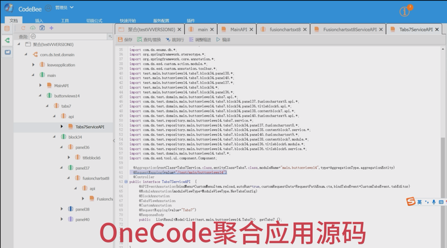Click the 跳到行 go-to-line tool
Image resolution: width=447 pixels, height=248 pixels.
174,40
